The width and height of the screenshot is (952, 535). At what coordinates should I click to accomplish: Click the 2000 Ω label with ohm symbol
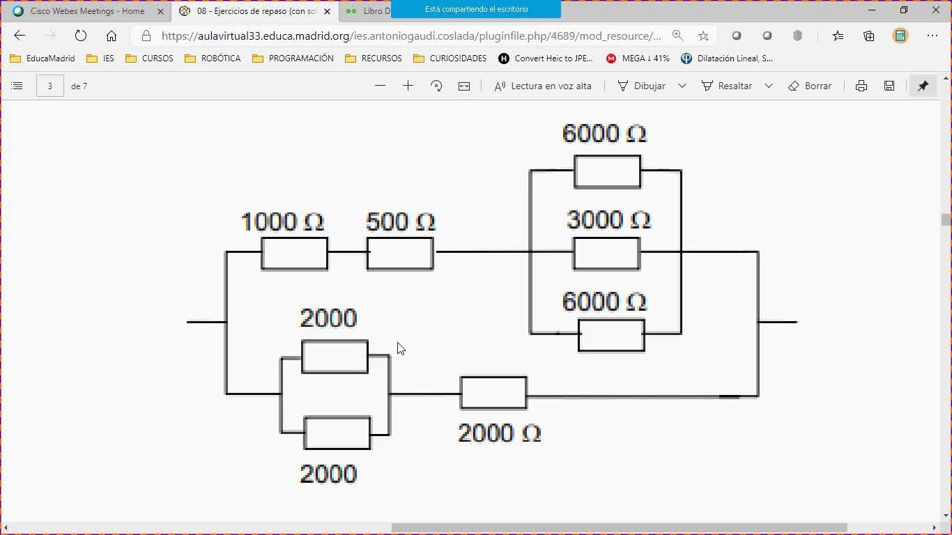[499, 433]
